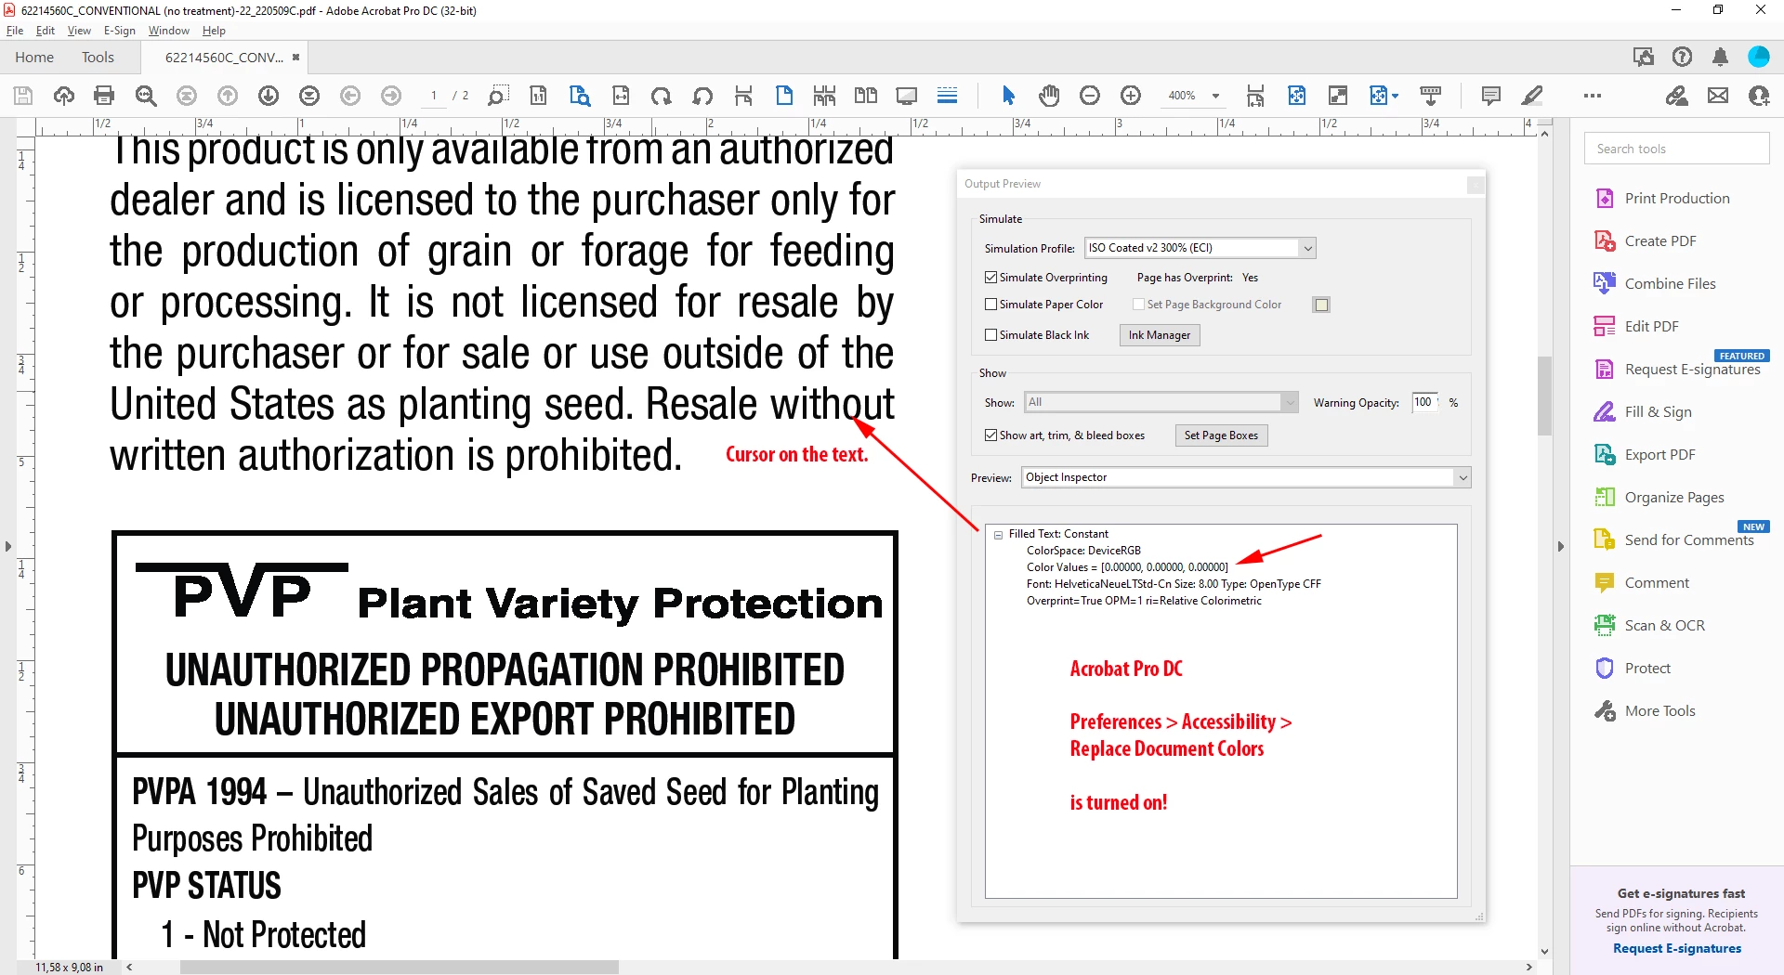Enable single page view icon

pyautogui.click(x=784, y=96)
